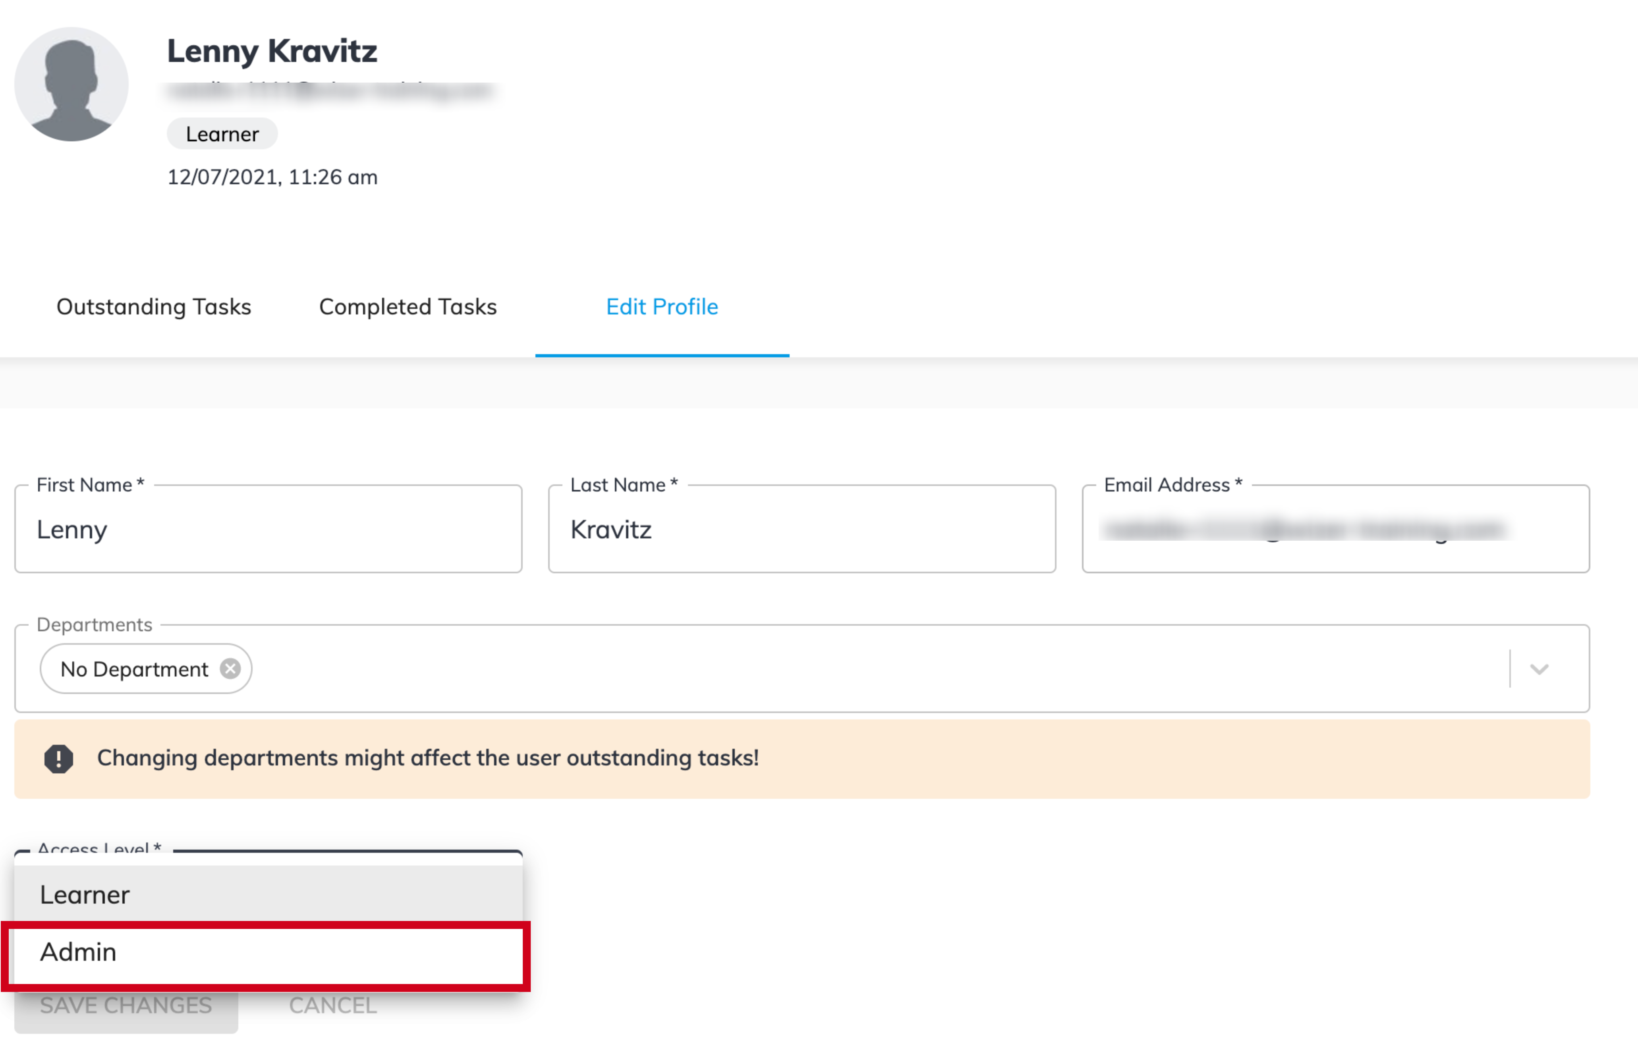The image size is (1638, 1037).
Task: Click the Last Name field containing Kravitz
Action: 802,529
